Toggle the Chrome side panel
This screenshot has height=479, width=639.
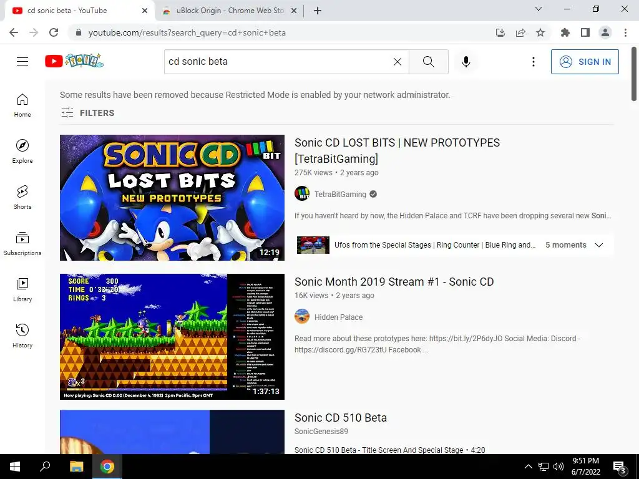[x=585, y=32]
